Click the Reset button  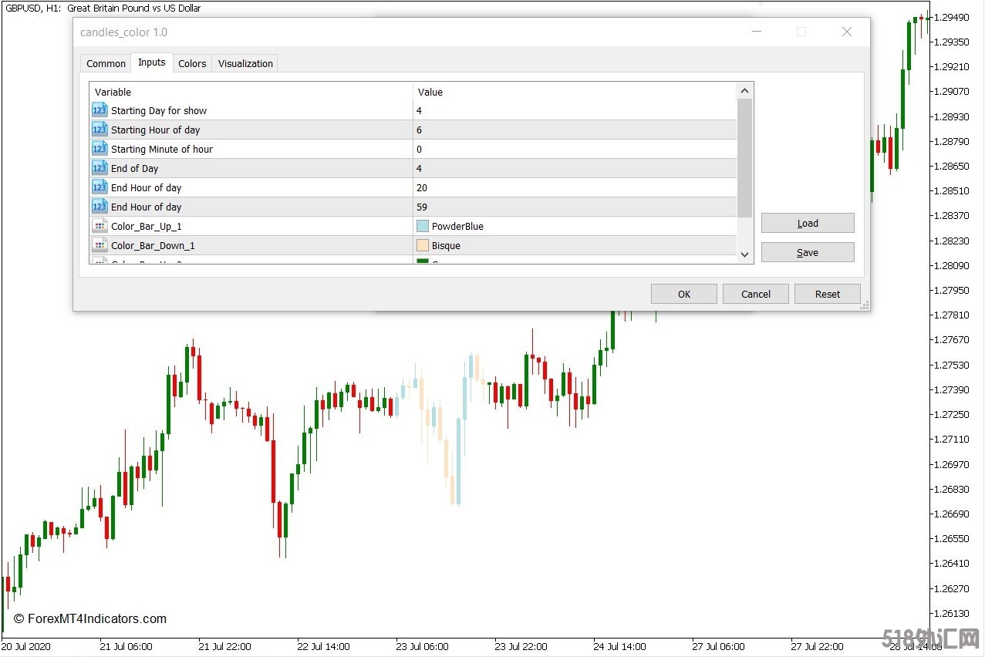click(x=828, y=294)
